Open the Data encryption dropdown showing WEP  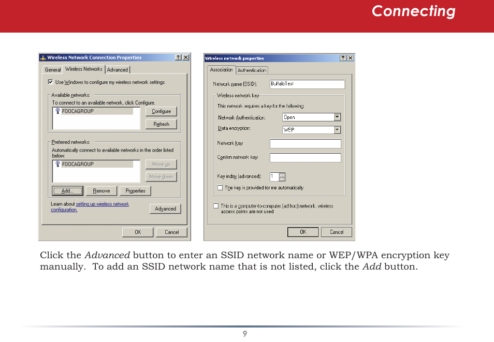pos(337,130)
